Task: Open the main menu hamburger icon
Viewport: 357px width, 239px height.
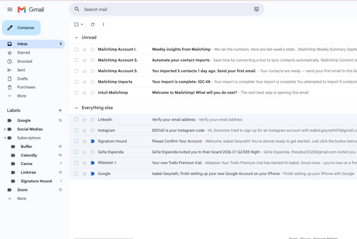Action: point(10,9)
